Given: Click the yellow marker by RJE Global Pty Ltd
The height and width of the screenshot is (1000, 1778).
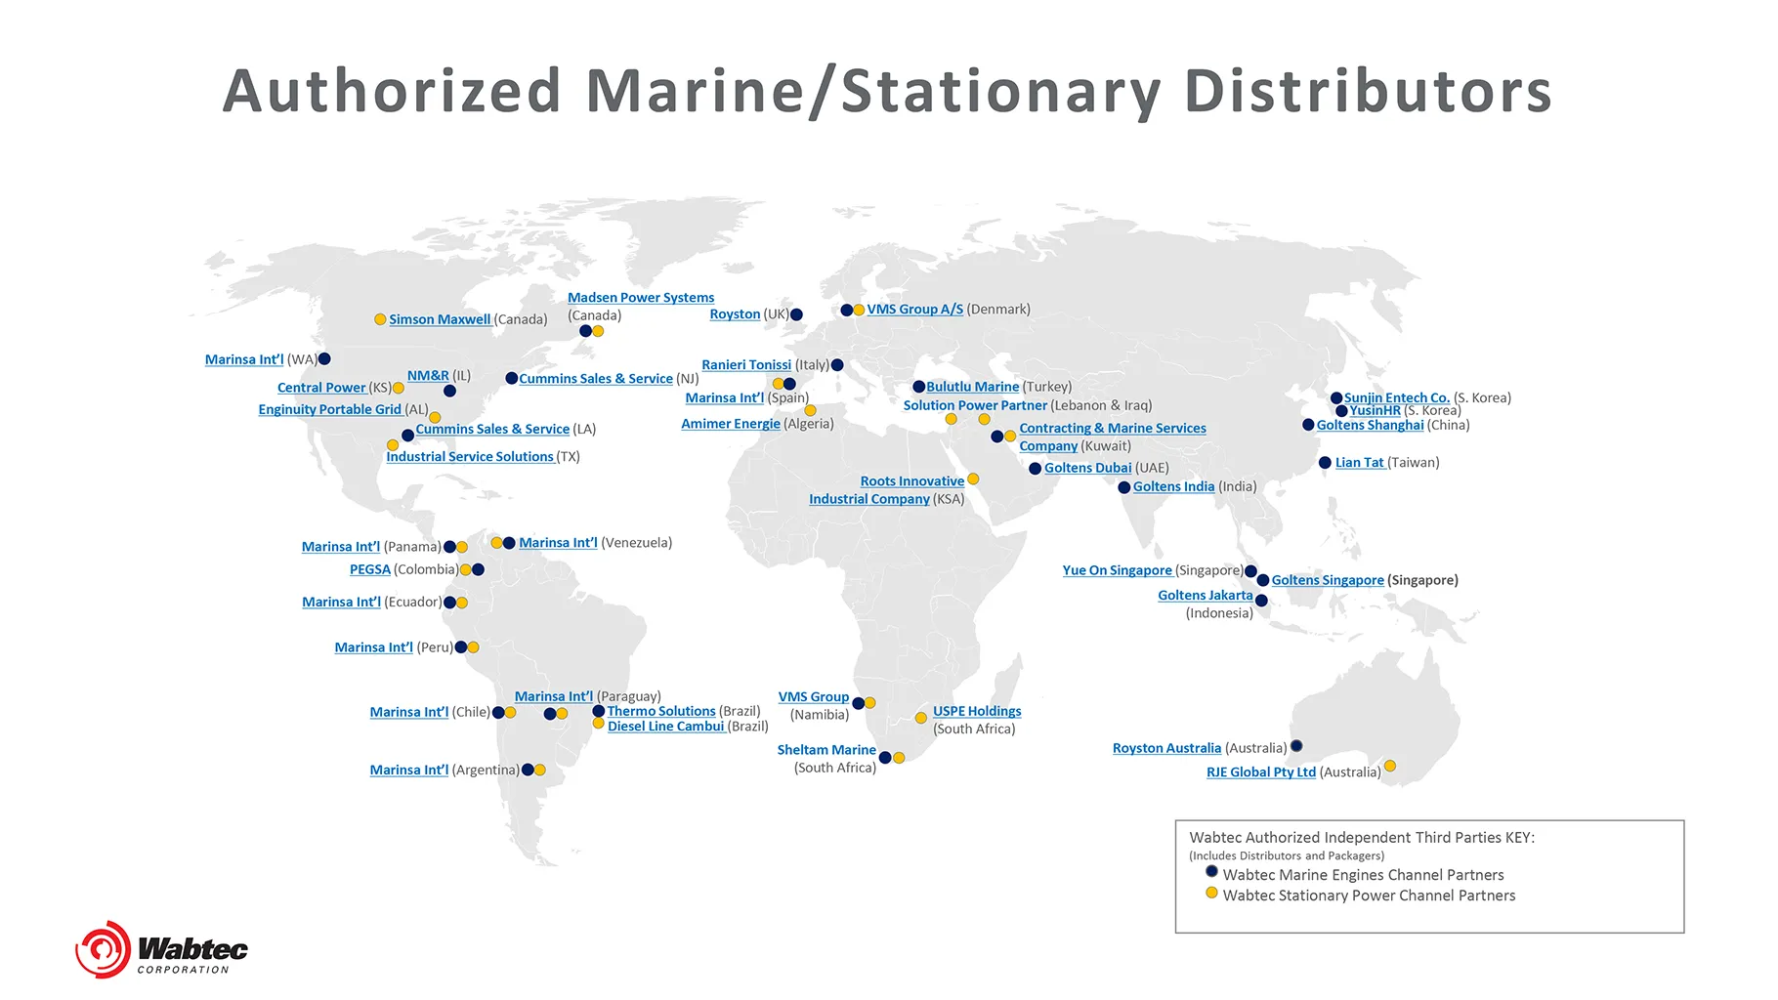Looking at the screenshot, I should pyautogui.click(x=1390, y=767).
